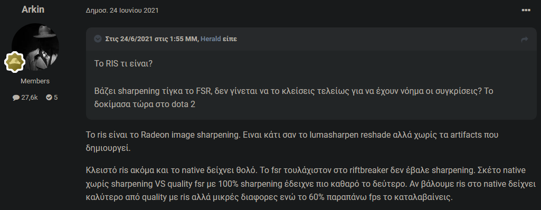Screen dimensions: 541x210
Task: Click the quoted line ending dota 2
Action: 145,104
